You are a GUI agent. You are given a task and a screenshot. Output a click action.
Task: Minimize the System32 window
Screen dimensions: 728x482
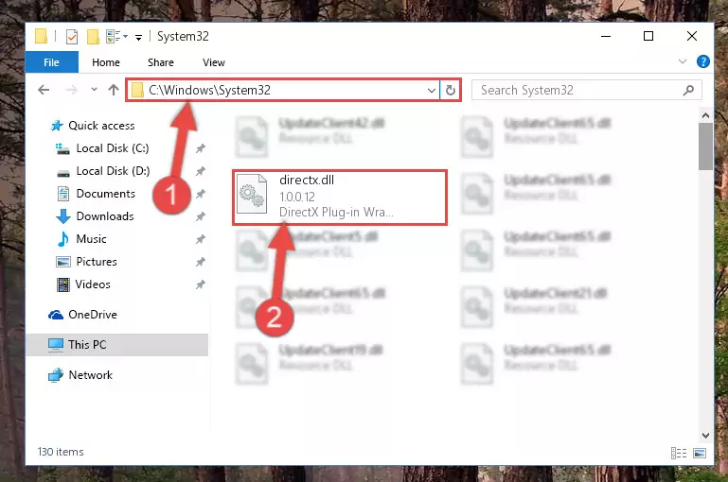coord(606,36)
